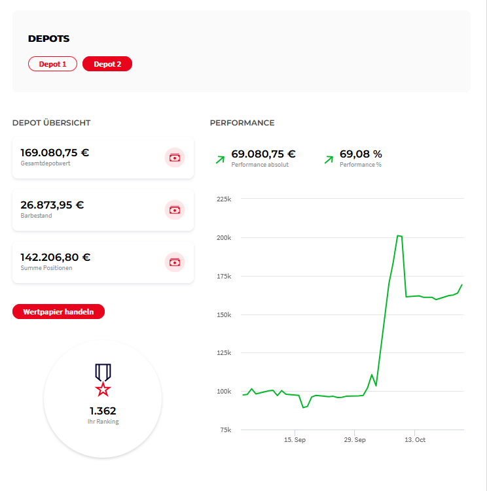Click the green arrow beside Performance %
Image resolution: width=487 pixels, height=491 pixels.
coord(329,158)
